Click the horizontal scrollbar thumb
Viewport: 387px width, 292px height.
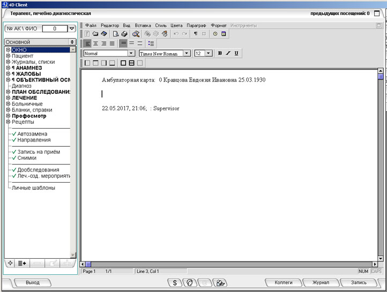point(88,264)
